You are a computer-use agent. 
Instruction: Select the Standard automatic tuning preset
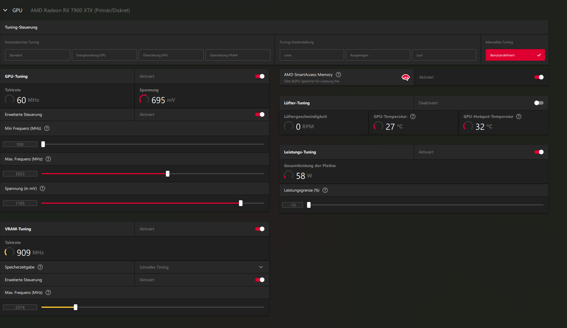pyautogui.click(x=38, y=55)
